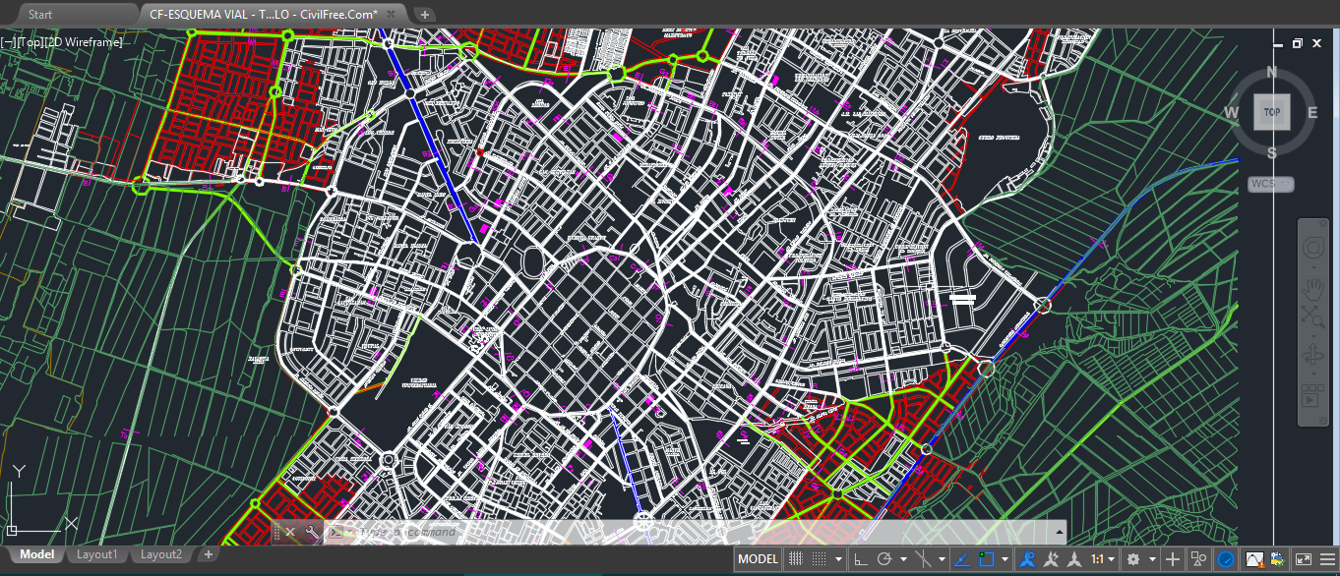Image resolution: width=1340 pixels, height=576 pixels.
Task: Open the Layout1 tab
Action: pyautogui.click(x=96, y=553)
